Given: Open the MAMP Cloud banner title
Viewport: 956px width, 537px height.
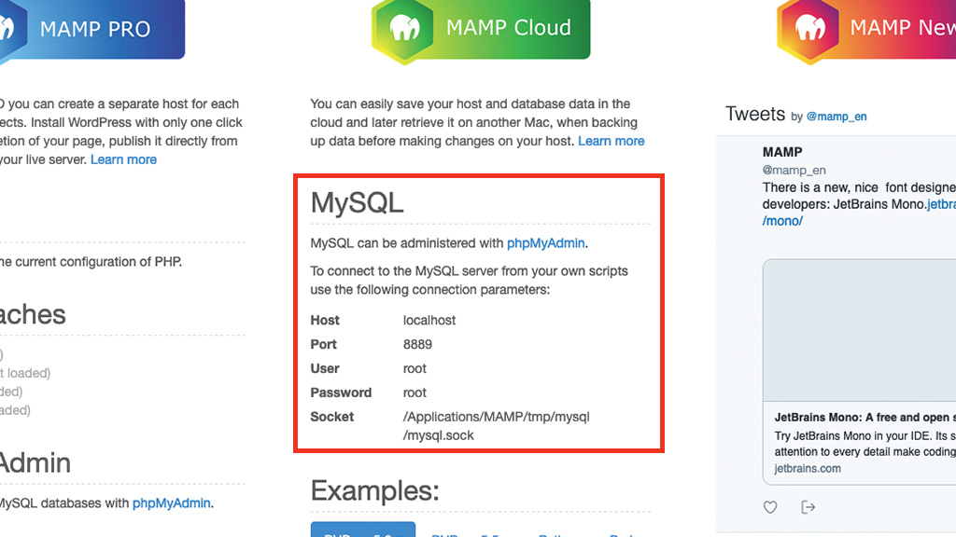Looking at the screenshot, I should tap(509, 27).
